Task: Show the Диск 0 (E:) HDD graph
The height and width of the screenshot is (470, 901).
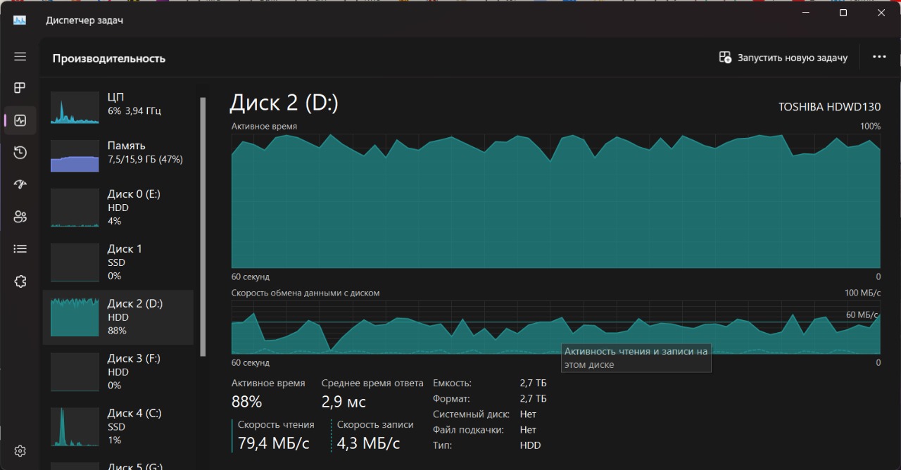Action: (118, 207)
